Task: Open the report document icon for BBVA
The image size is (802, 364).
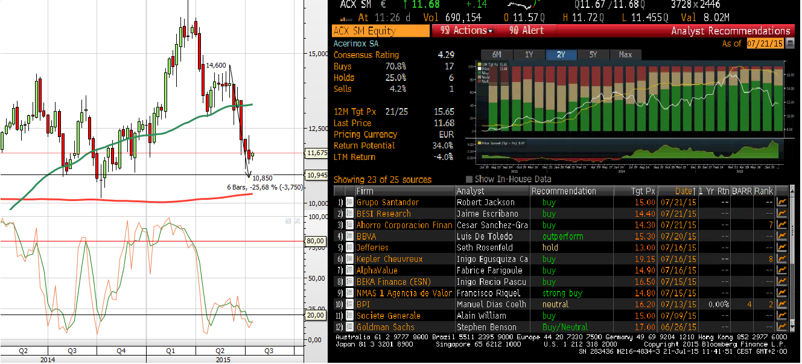Action: click(349, 237)
